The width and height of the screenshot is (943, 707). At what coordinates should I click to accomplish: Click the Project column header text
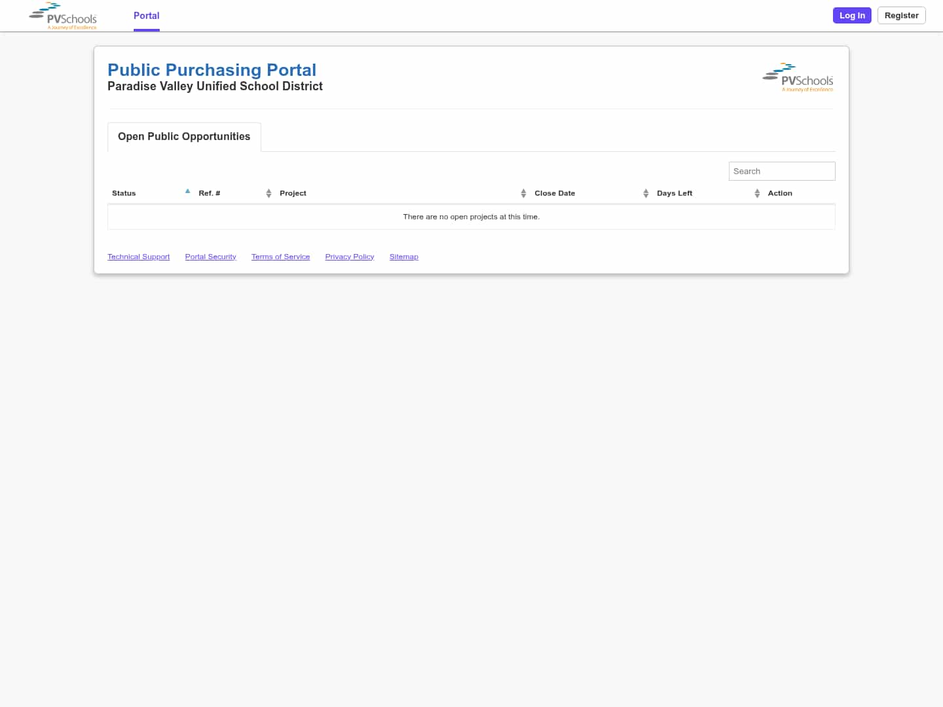(x=293, y=193)
